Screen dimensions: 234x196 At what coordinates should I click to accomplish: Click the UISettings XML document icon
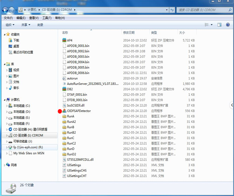click(x=64, y=165)
